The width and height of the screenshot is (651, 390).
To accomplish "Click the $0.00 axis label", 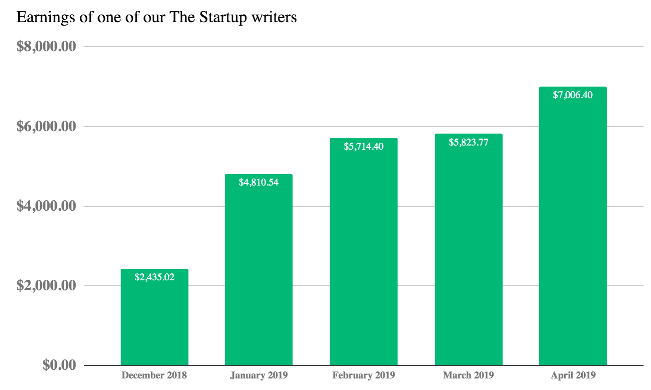I will (x=59, y=365).
